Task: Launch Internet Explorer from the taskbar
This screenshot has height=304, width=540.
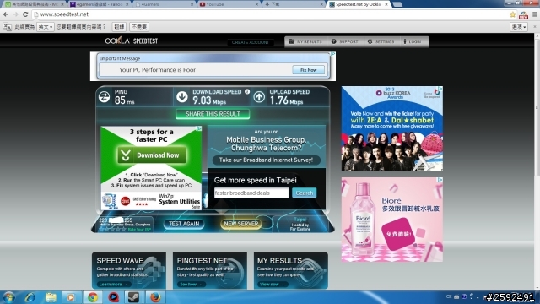Action: click(30, 297)
